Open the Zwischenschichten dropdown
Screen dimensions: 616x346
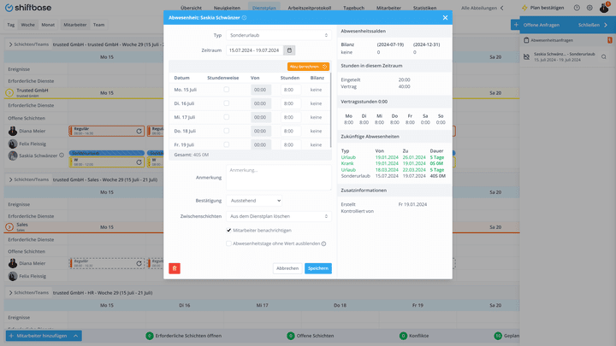pos(279,216)
